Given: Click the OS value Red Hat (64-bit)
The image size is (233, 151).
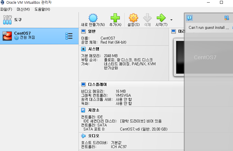Looking at the screenshot, I should tap(113, 42).
